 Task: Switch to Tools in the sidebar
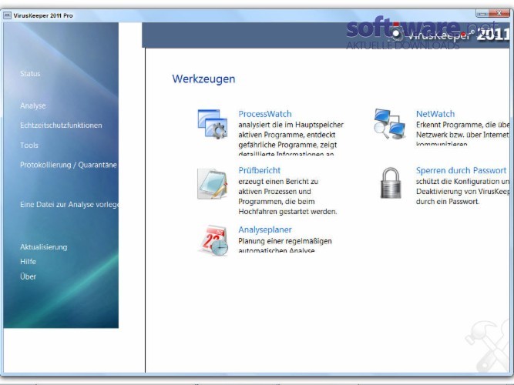[29, 146]
